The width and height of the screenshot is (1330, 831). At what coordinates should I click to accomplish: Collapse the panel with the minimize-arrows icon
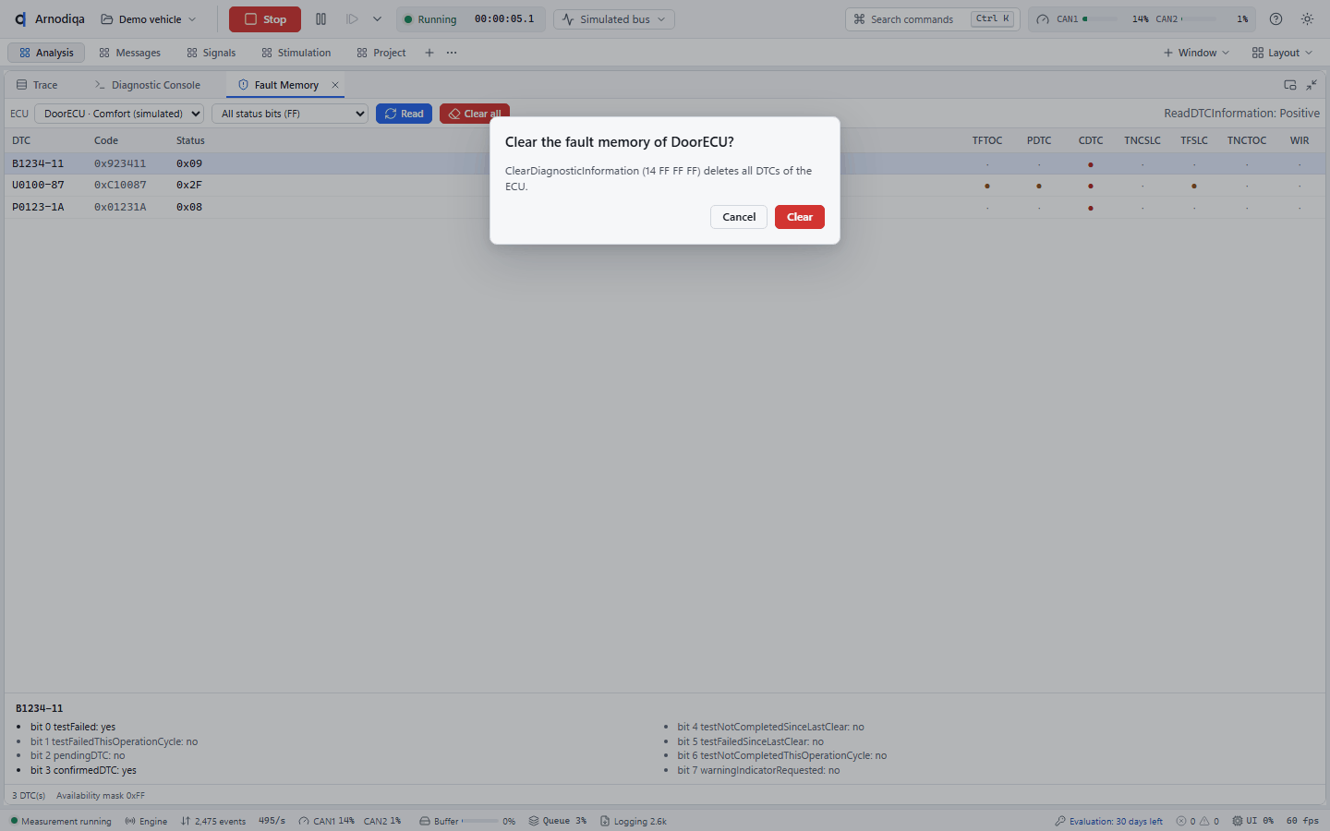[x=1312, y=85]
